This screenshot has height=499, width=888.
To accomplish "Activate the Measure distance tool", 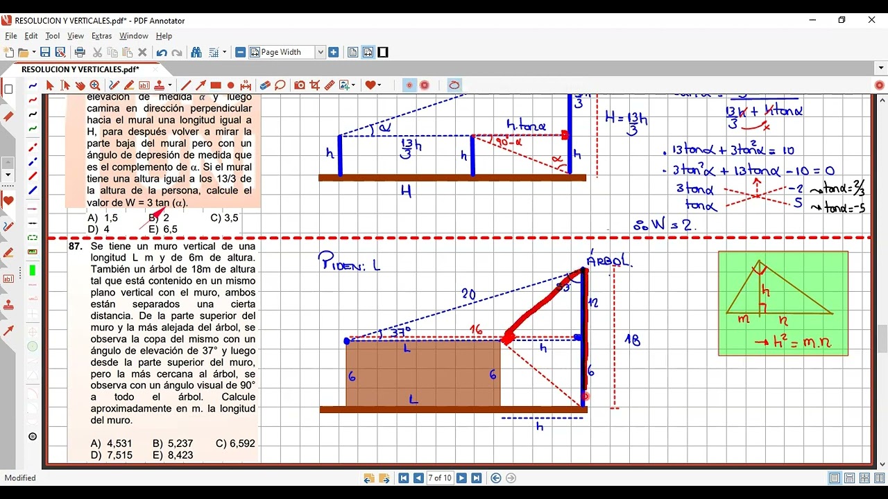I will click(x=246, y=85).
